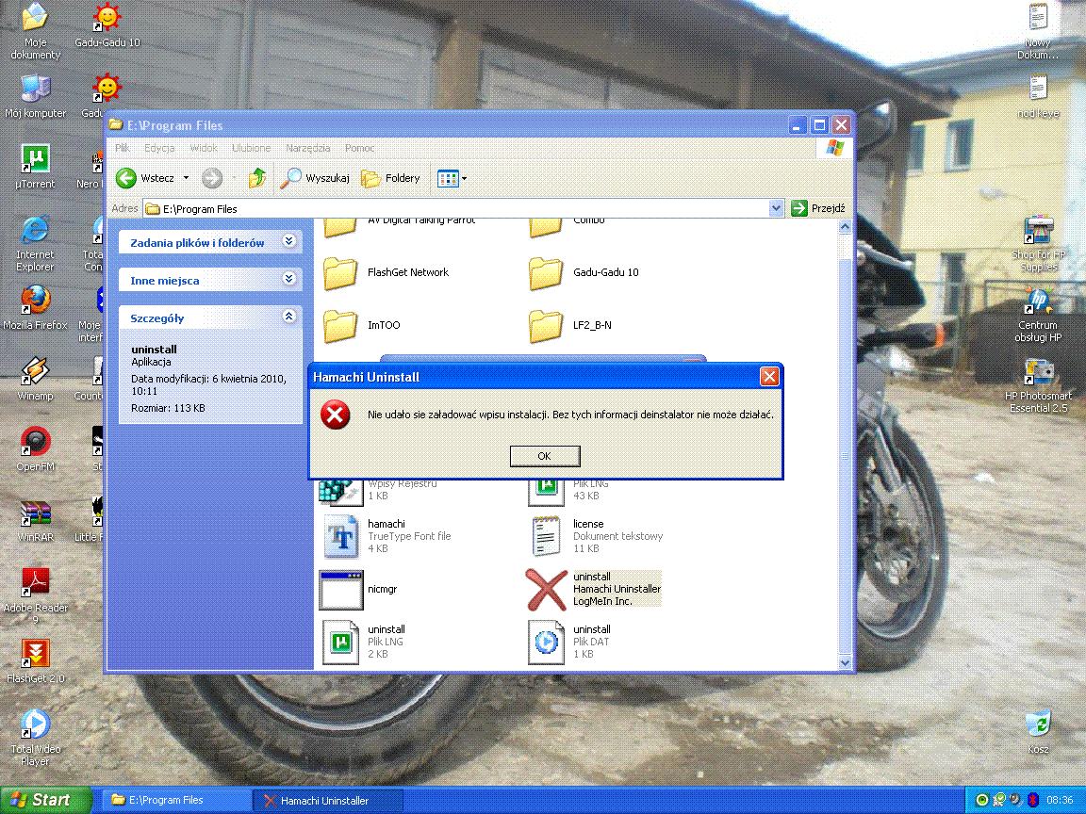Select the uninstall Plik DAT file
Image resolution: width=1086 pixels, height=814 pixels.
pyautogui.click(x=569, y=642)
